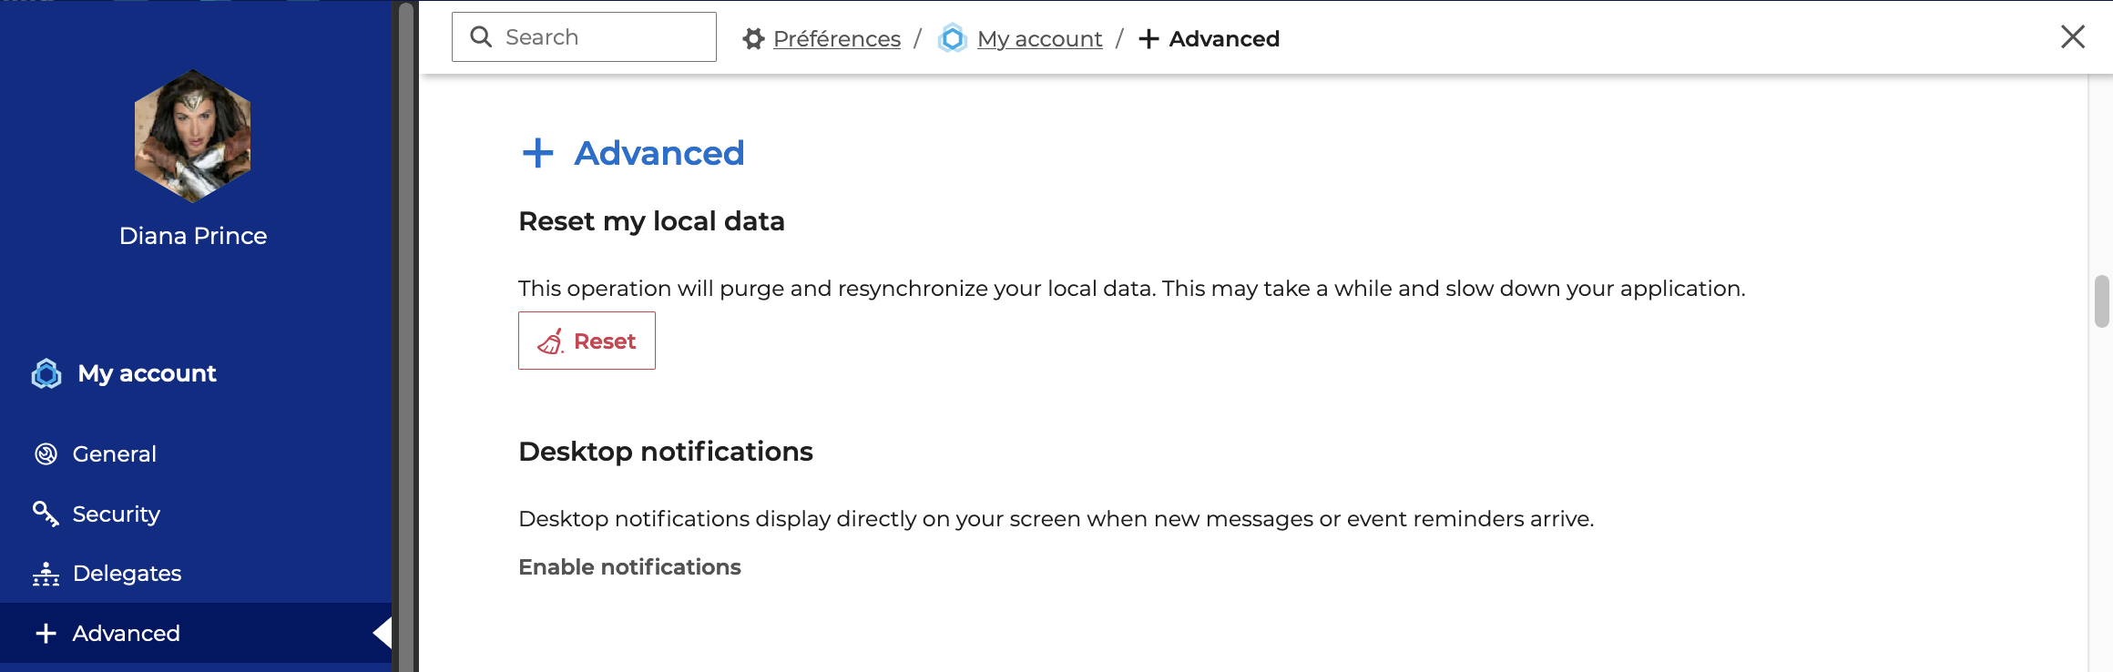Screen dimensions: 2113x672
Task: Click the magnifier icon in the search box
Action: 481,36
